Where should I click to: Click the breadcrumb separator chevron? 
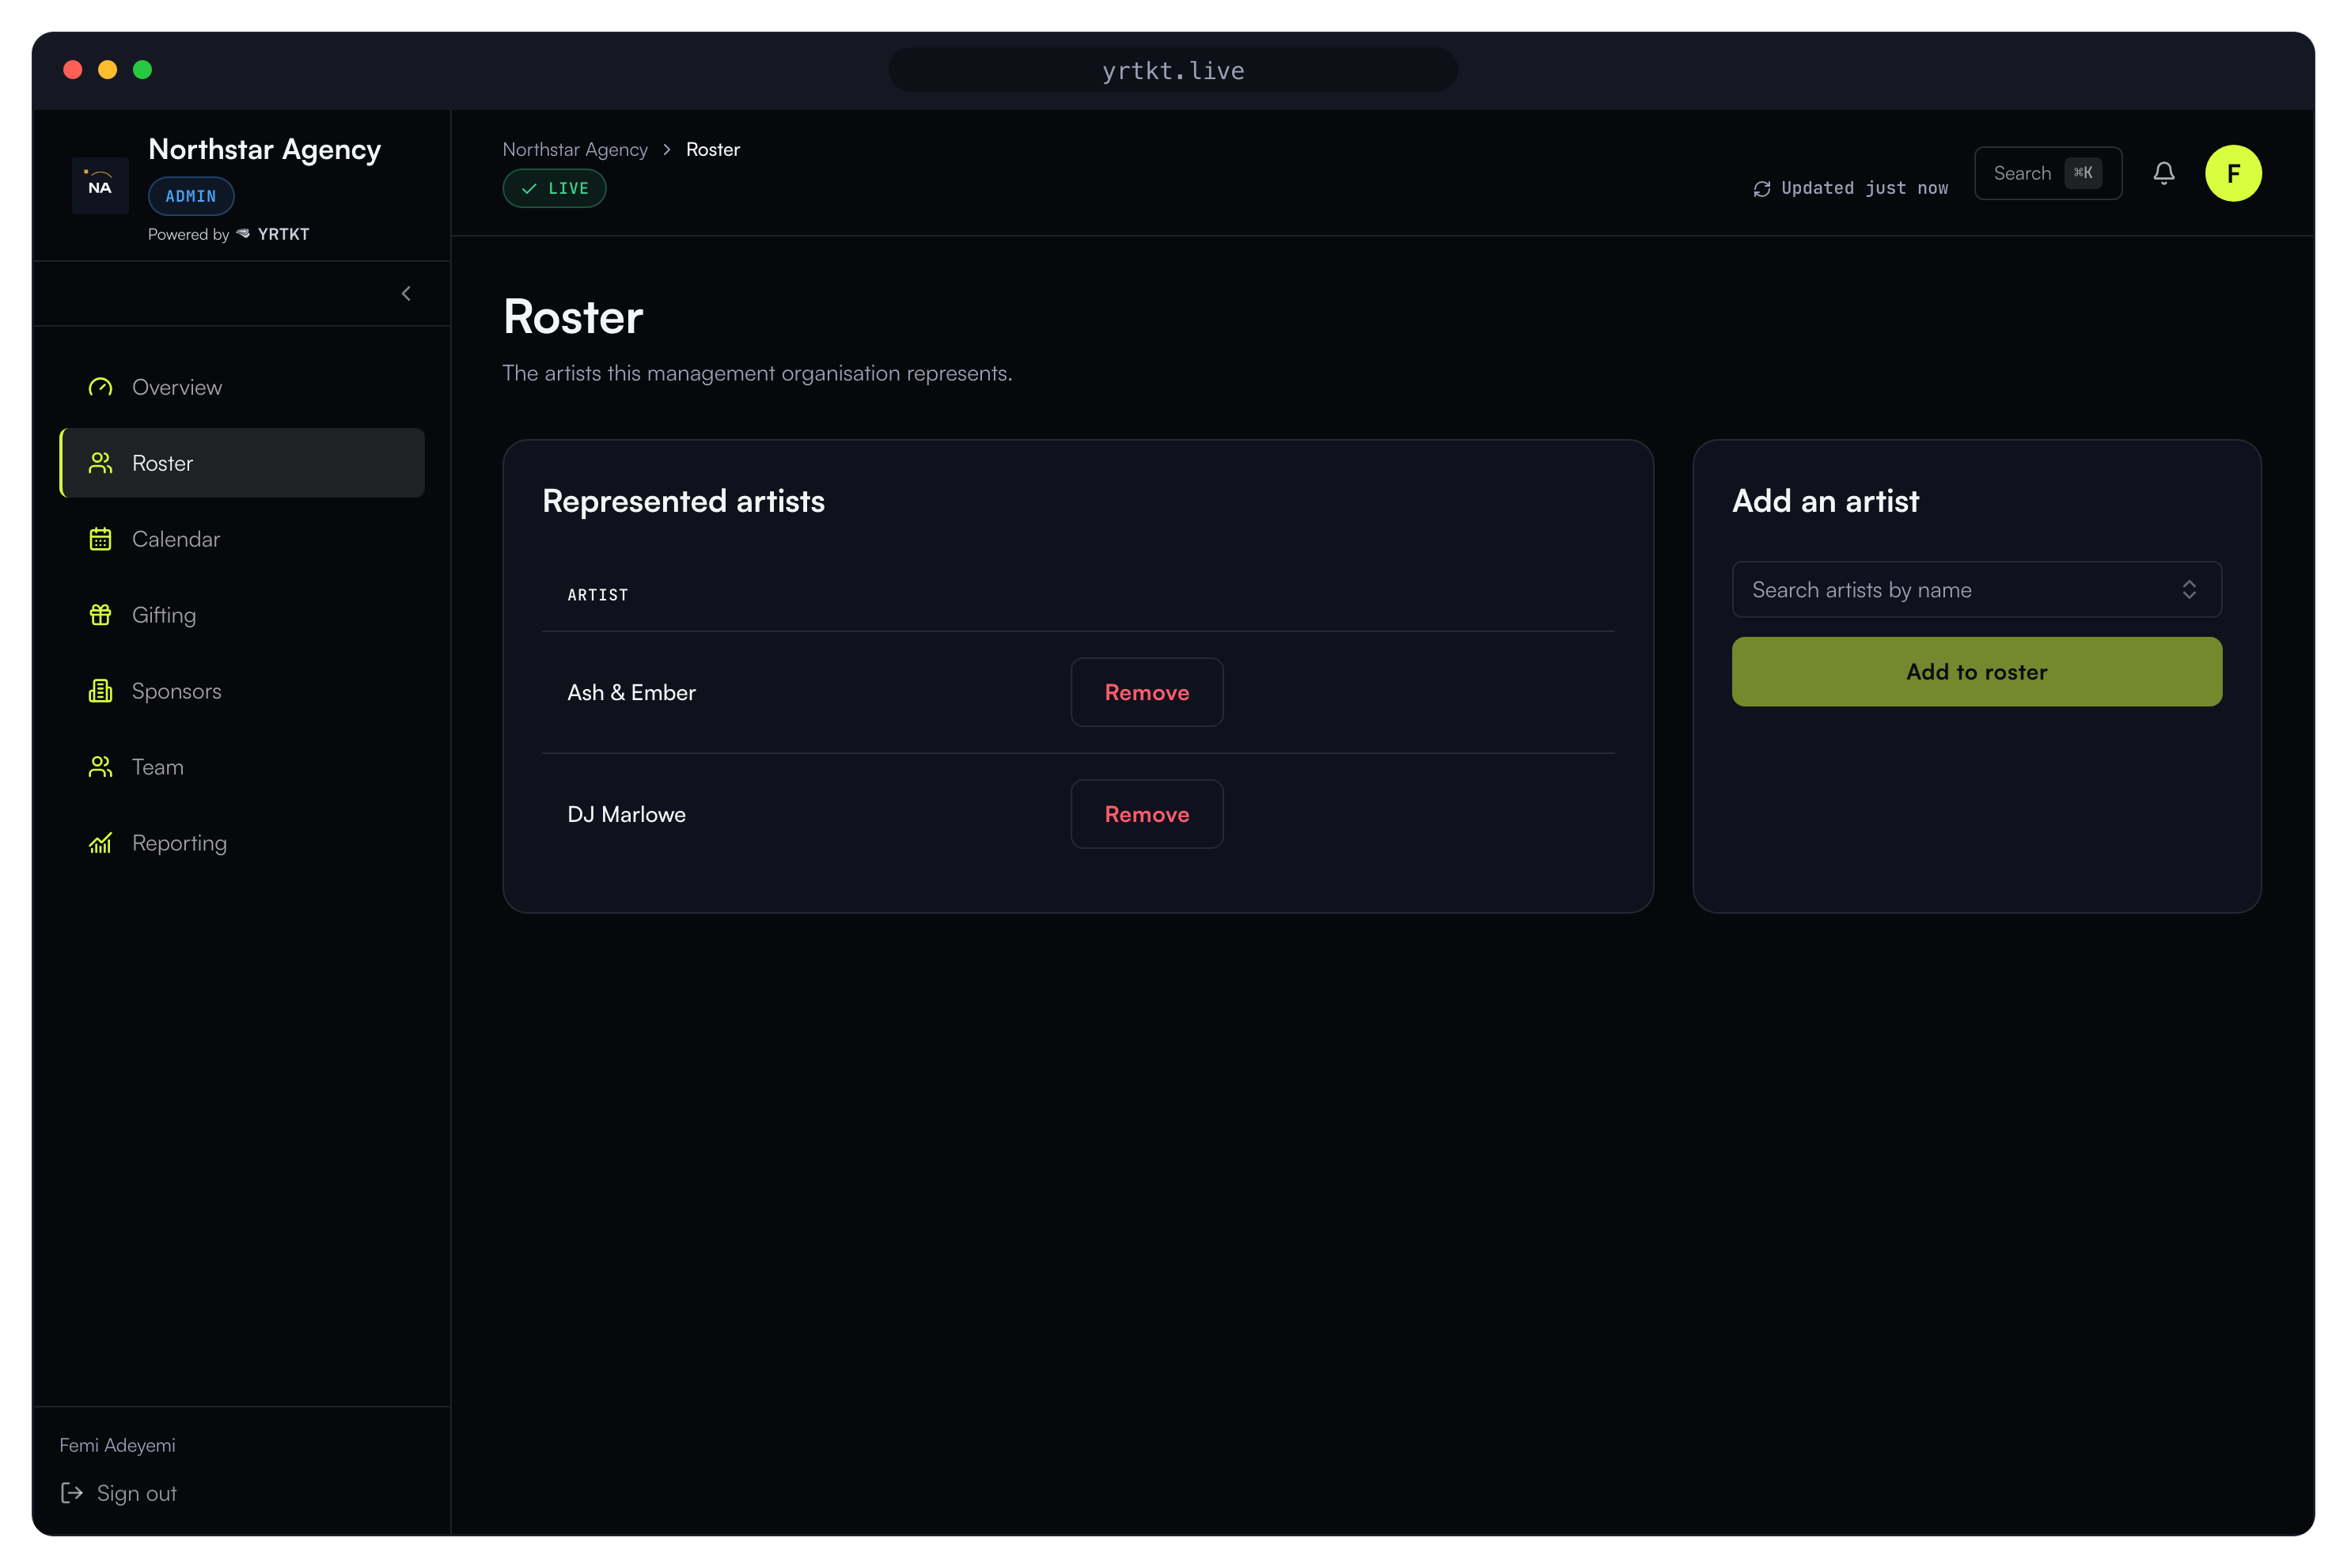point(666,149)
